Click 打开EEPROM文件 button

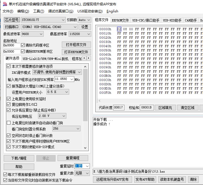[x=76, y=52]
